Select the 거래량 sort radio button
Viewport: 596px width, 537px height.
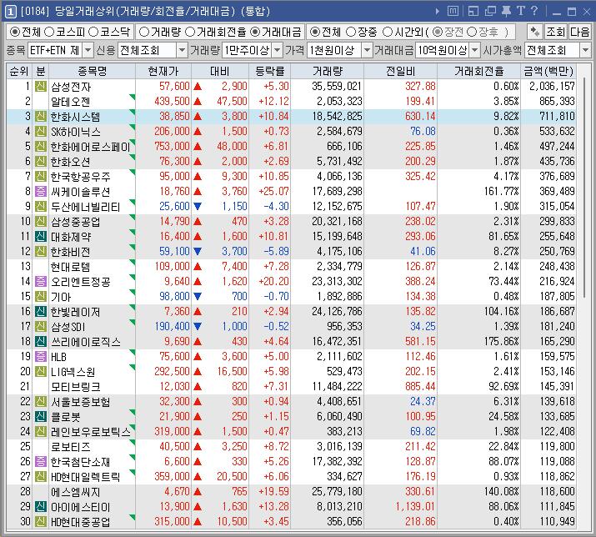143,32
